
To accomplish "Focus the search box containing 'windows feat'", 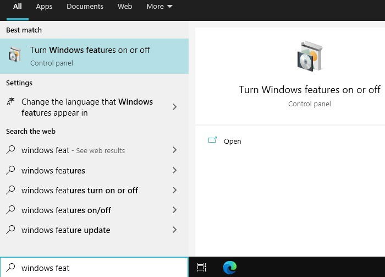I will [x=94, y=268].
